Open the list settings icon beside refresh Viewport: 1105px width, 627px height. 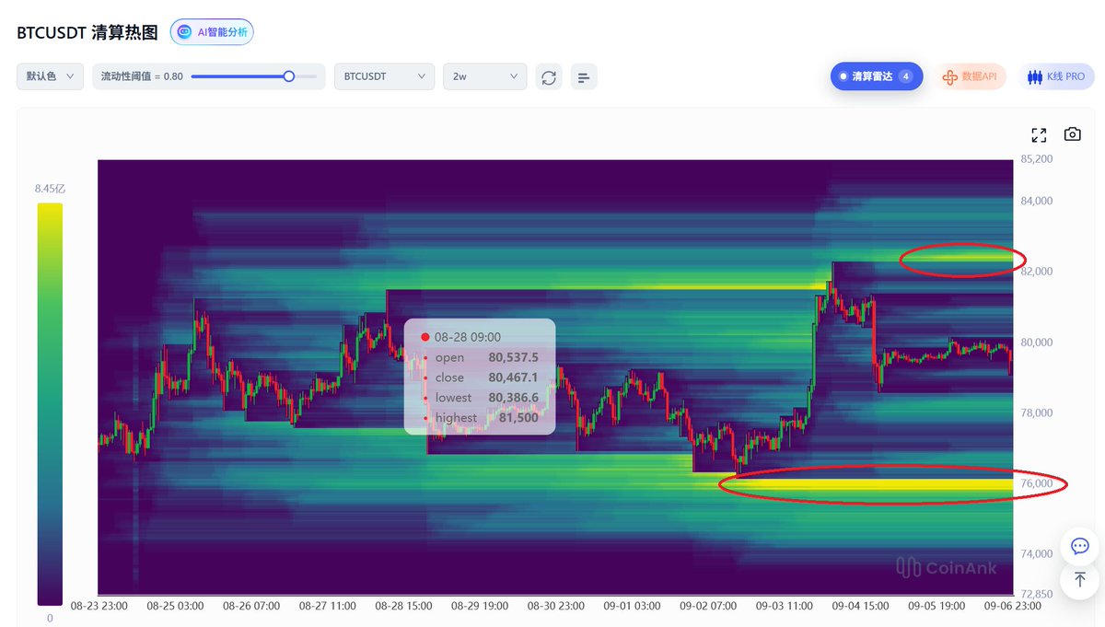pyautogui.click(x=584, y=76)
